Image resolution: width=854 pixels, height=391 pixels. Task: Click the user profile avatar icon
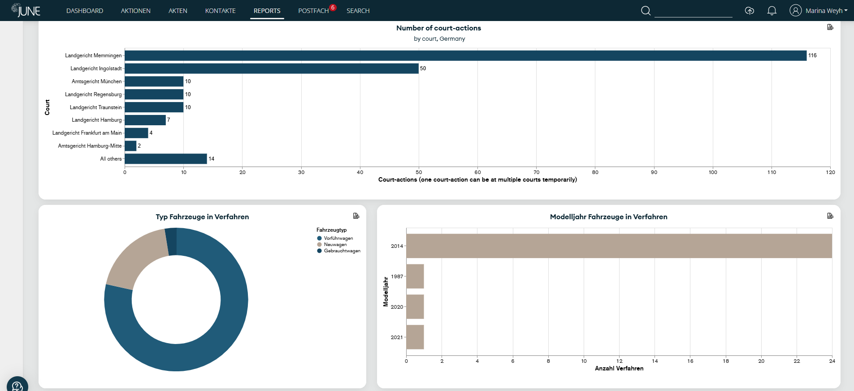tap(795, 11)
